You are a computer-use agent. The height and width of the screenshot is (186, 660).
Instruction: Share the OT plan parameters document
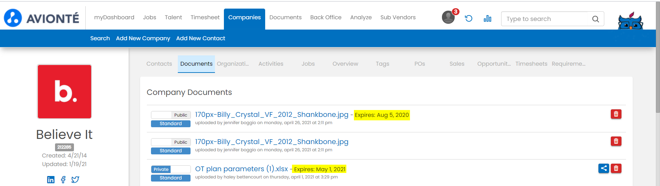point(603,168)
